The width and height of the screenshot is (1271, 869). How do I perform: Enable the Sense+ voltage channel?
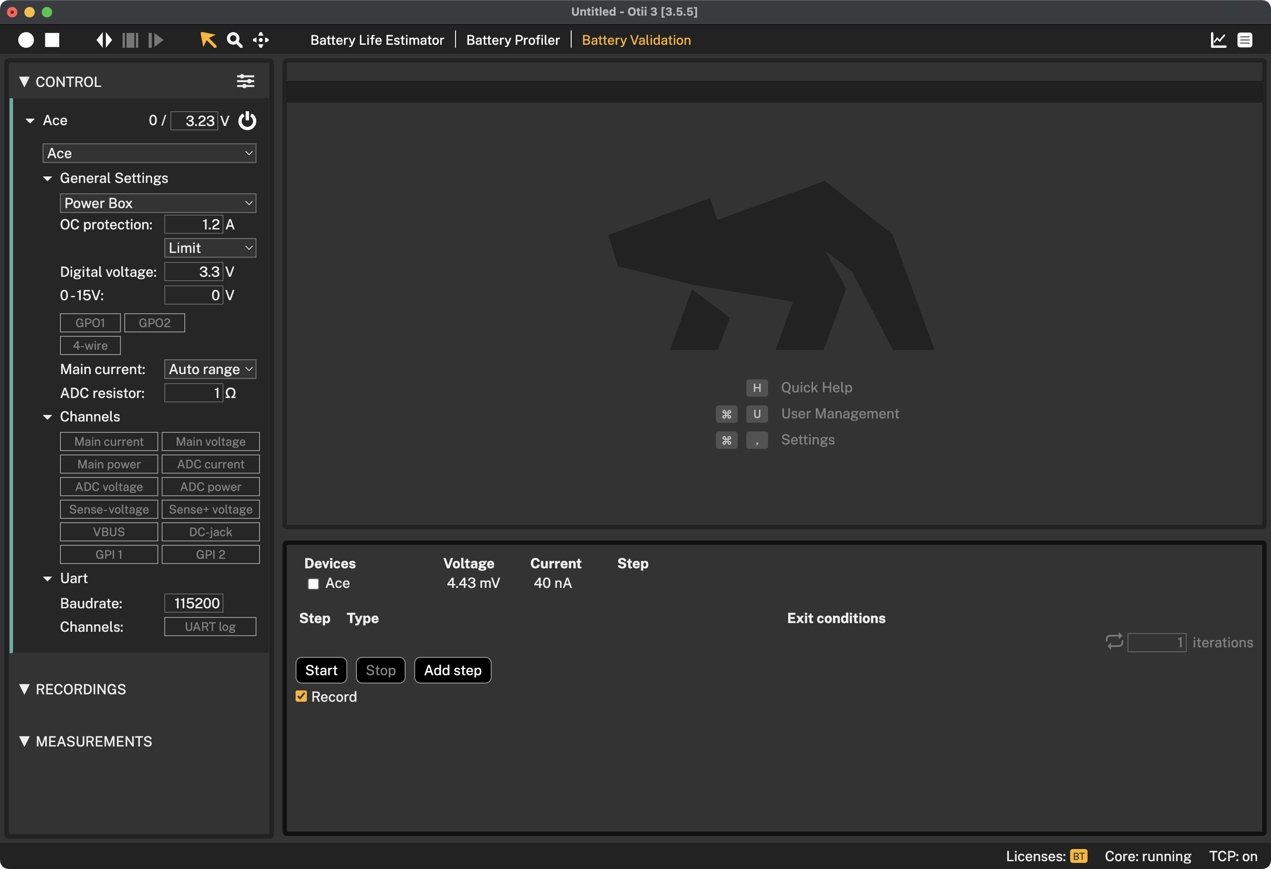pos(210,509)
